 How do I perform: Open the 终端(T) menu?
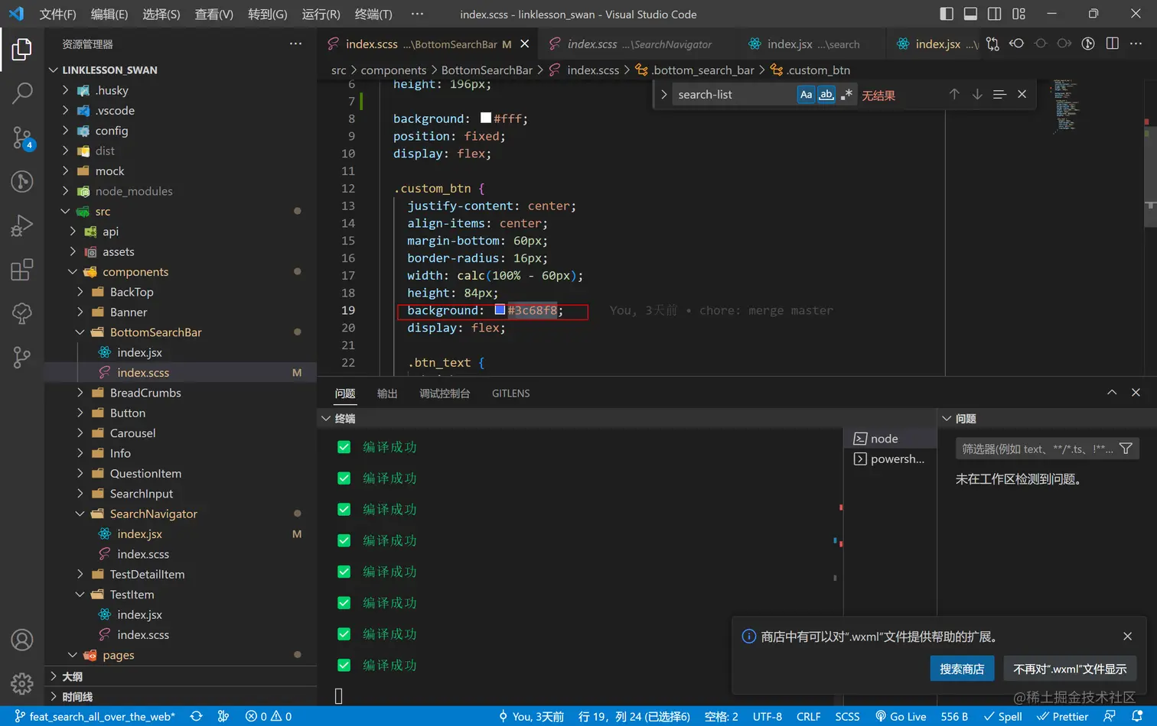click(373, 14)
